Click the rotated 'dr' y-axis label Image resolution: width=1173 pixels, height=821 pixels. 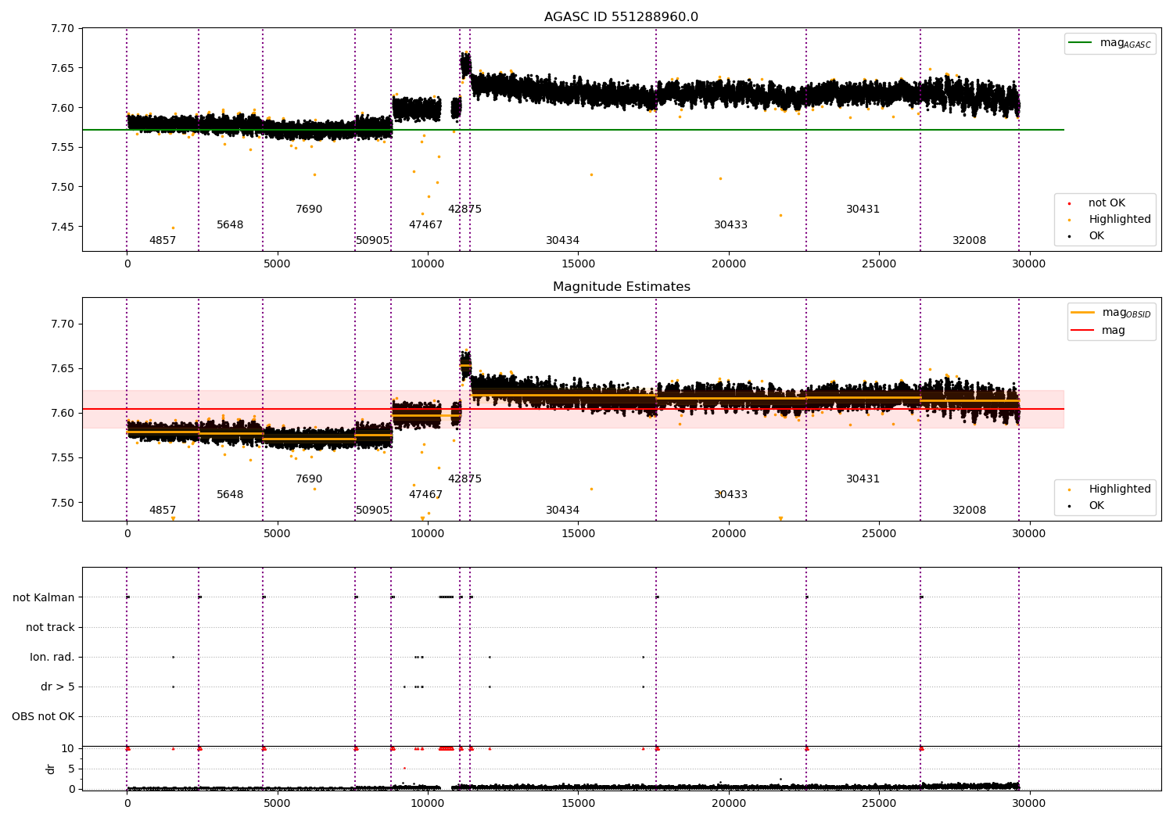point(51,769)
